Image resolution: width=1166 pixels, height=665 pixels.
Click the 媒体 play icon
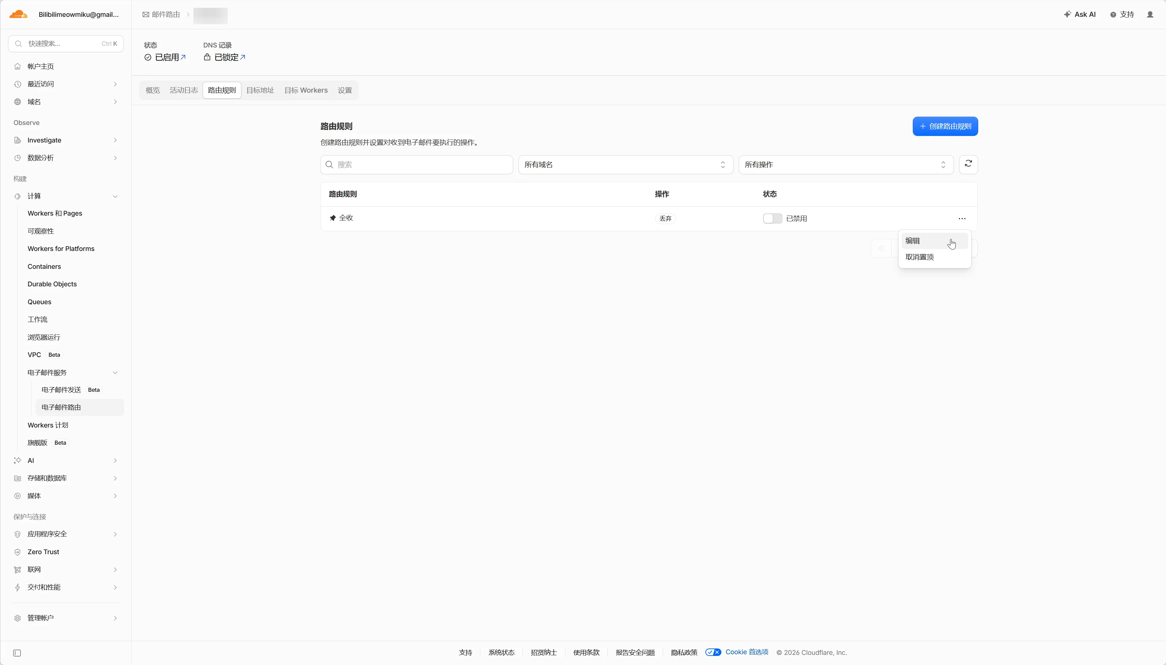18,496
